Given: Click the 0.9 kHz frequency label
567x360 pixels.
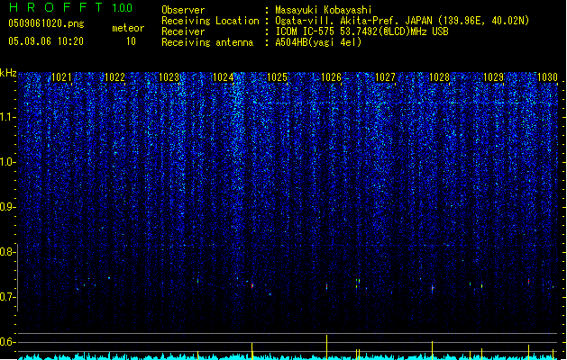Looking at the screenshot, I should [7, 207].
